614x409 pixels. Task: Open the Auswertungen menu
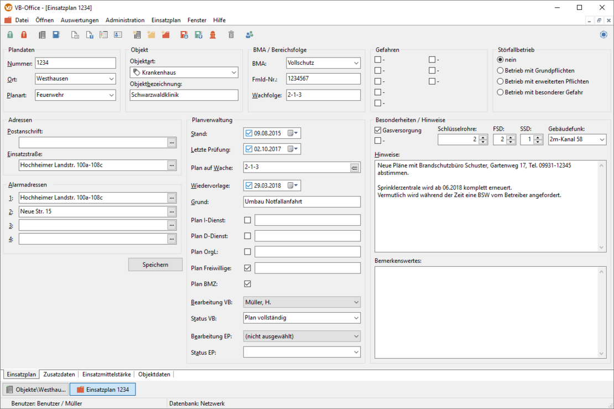(80, 20)
